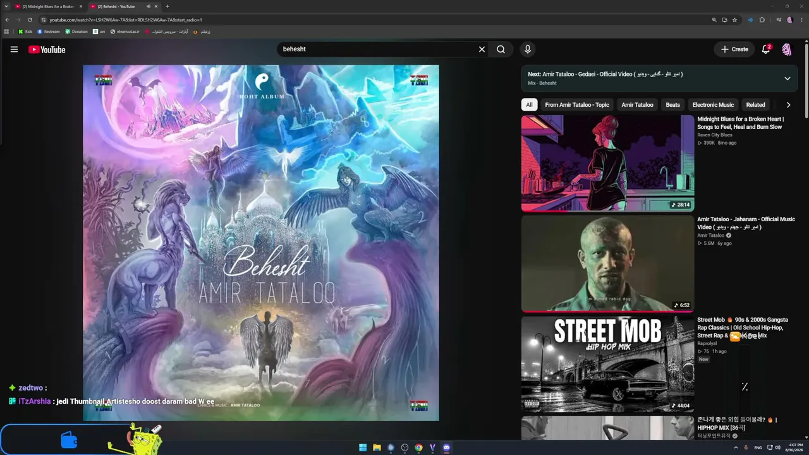Open the YouTube account avatar menu
Image resolution: width=809 pixels, height=455 pixels.
pyautogui.click(x=787, y=49)
